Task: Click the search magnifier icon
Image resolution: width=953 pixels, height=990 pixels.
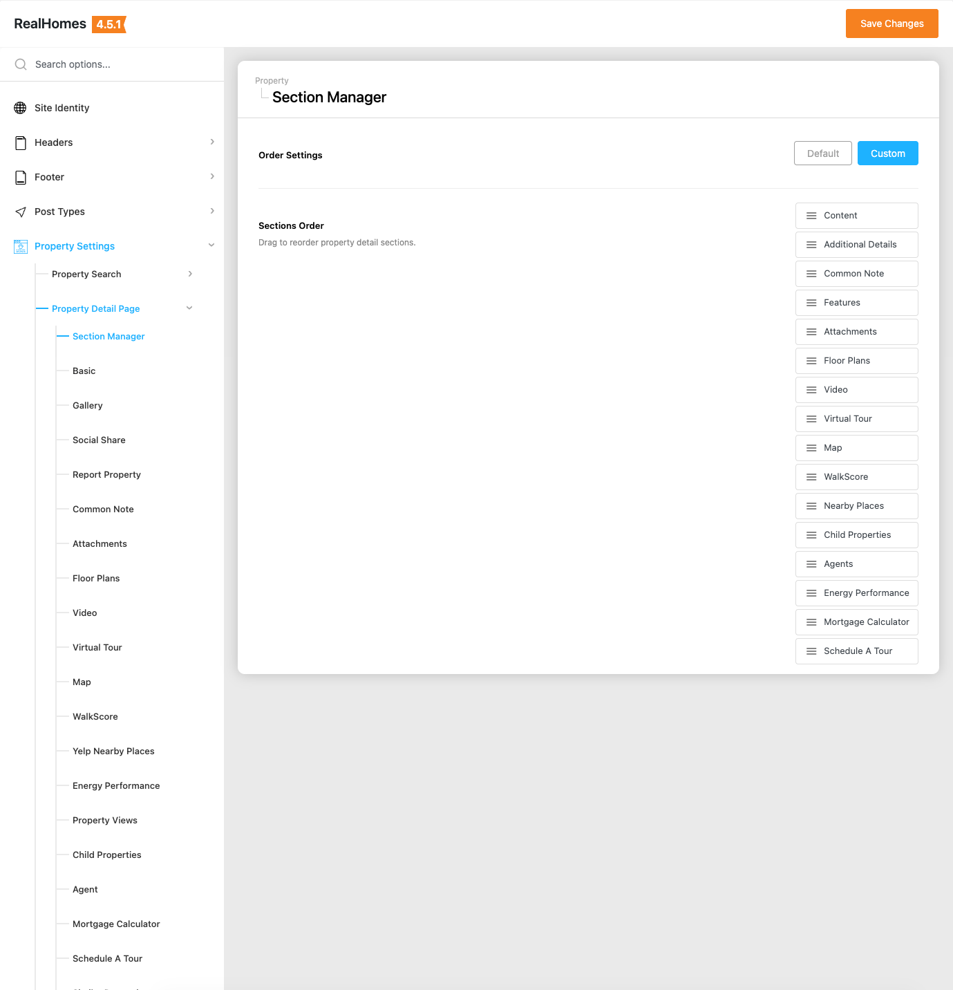Action: pos(21,64)
